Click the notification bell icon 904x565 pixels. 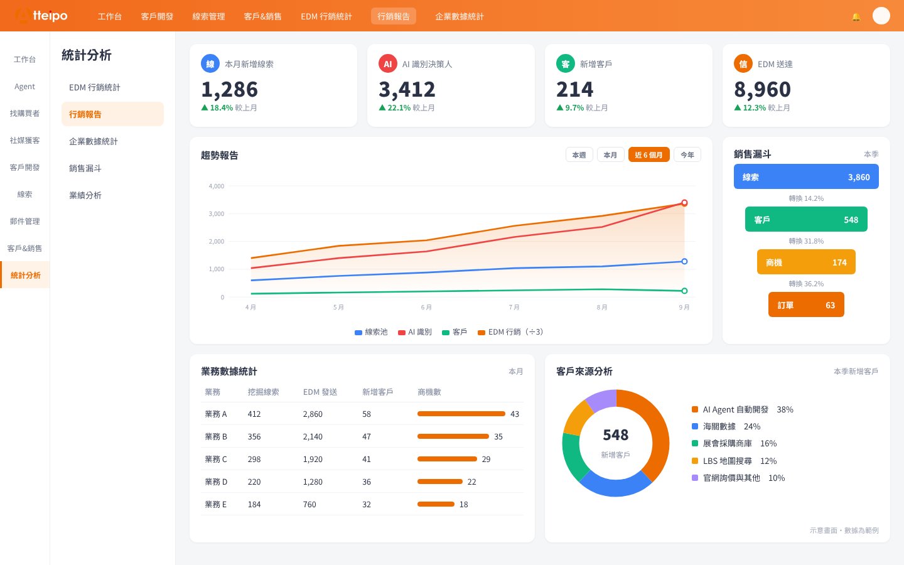tap(856, 16)
